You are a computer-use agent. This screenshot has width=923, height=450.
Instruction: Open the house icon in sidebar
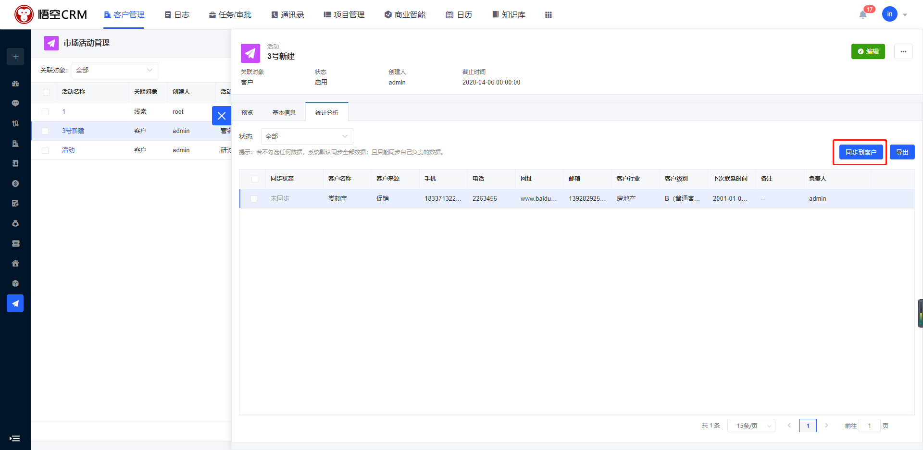15,263
